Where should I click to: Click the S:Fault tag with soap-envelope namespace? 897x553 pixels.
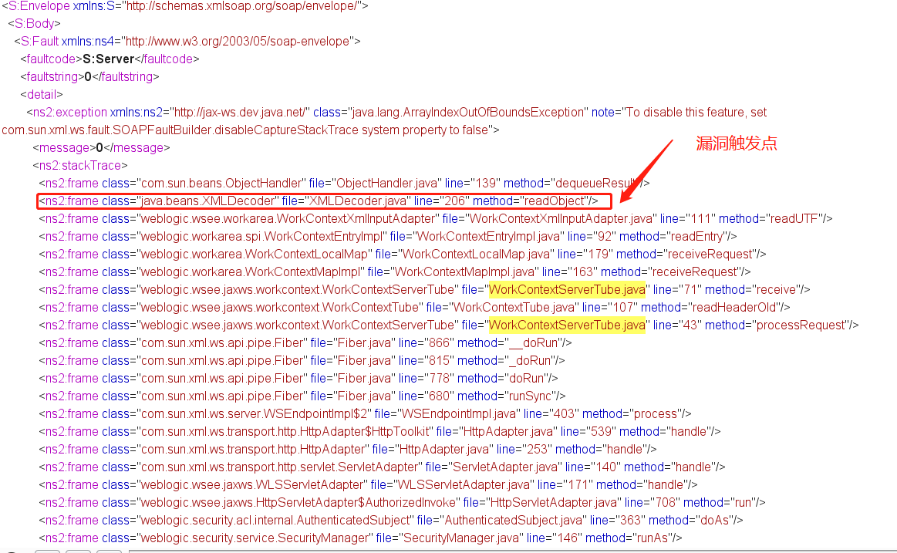pyautogui.click(x=187, y=41)
